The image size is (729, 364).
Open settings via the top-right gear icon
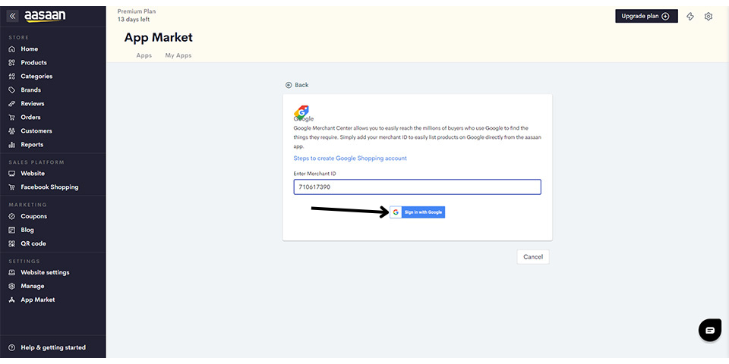click(x=708, y=16)
